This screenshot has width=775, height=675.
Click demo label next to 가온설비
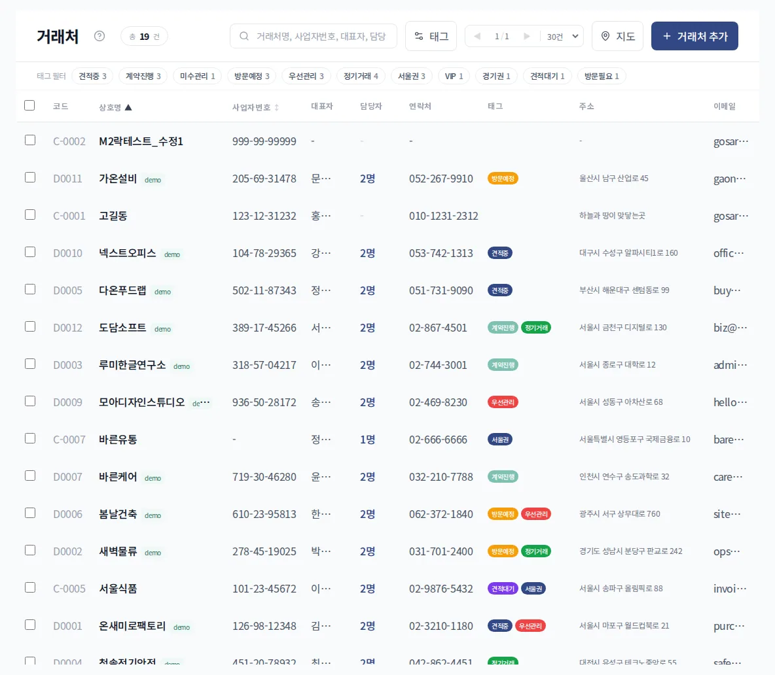[x=153, y=180]
